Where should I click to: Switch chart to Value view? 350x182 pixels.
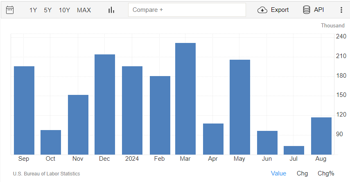[278, 173]
